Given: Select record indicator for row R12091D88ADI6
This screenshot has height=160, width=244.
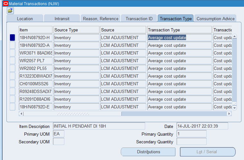Looking at the screenshot, I should point(13,99).
